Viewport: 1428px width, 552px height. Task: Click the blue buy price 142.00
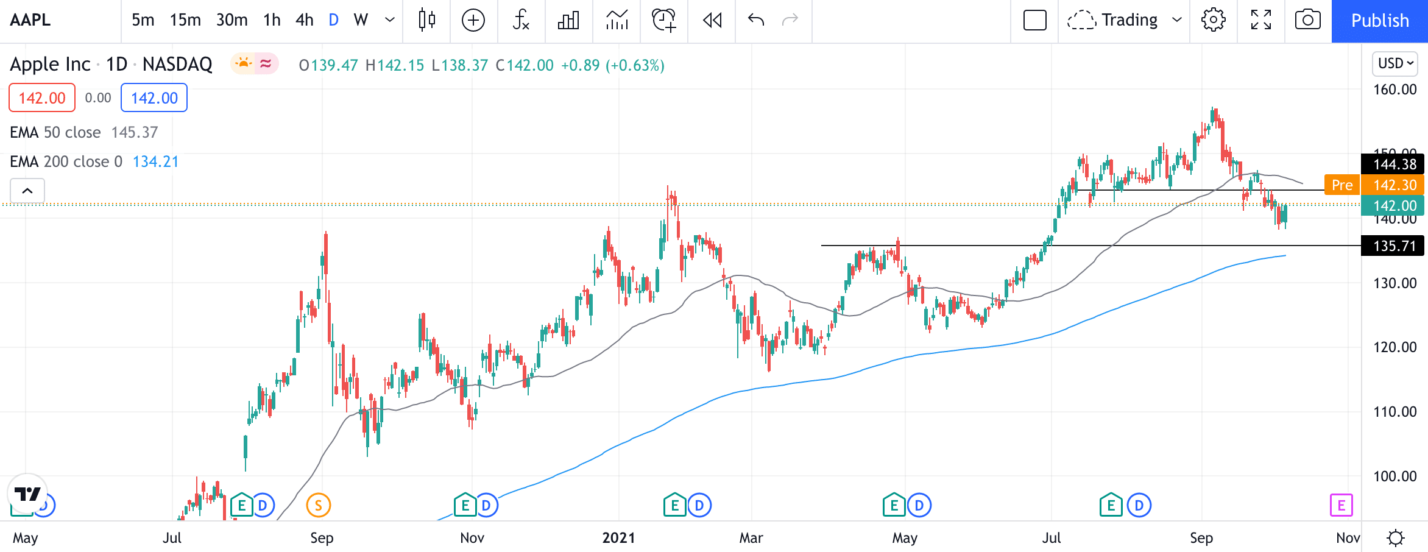point(154,97)
